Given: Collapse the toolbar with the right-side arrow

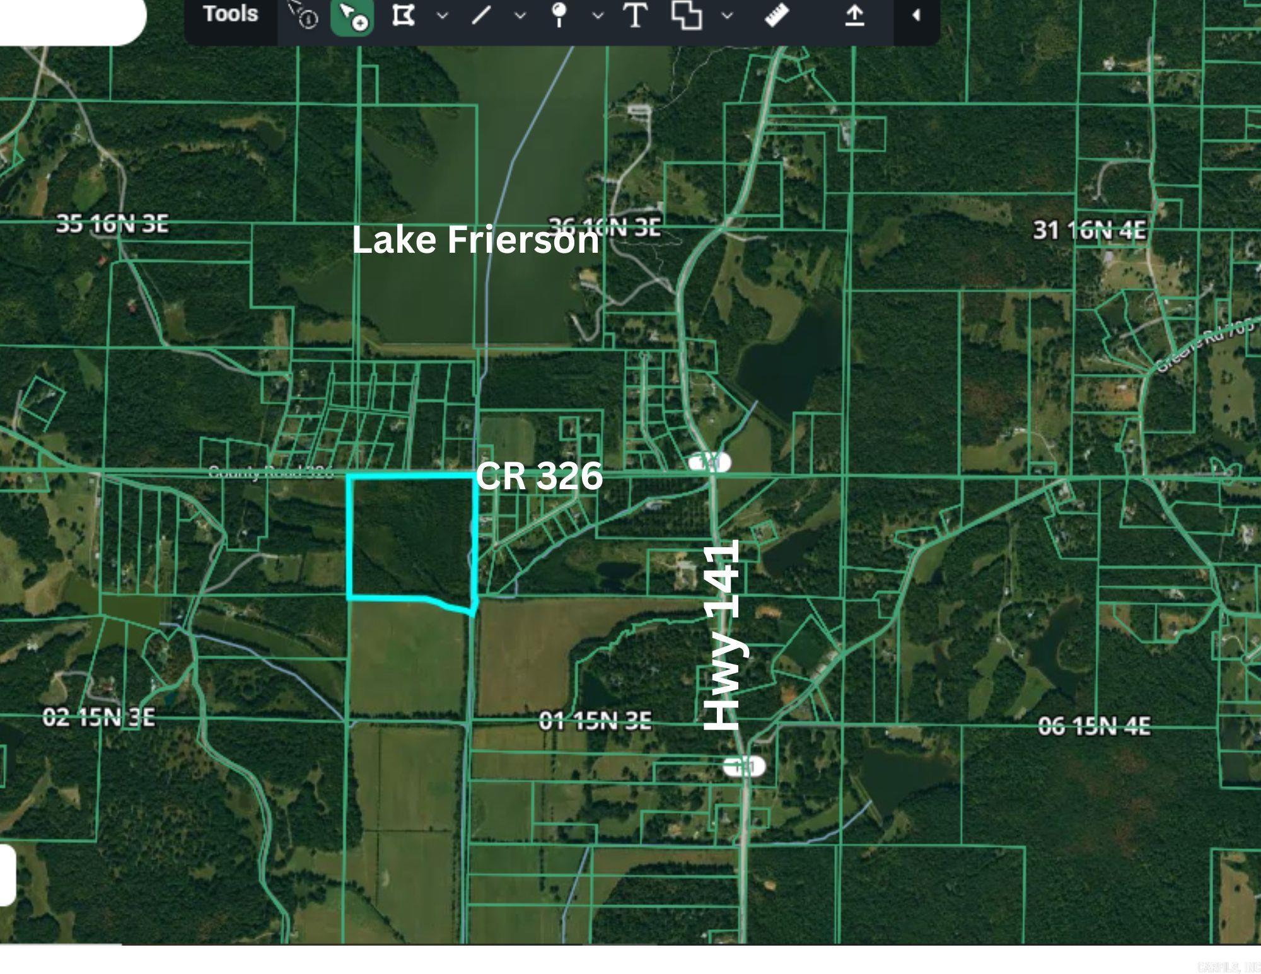Looking at the screenshot, I should (x=917, y=16).
